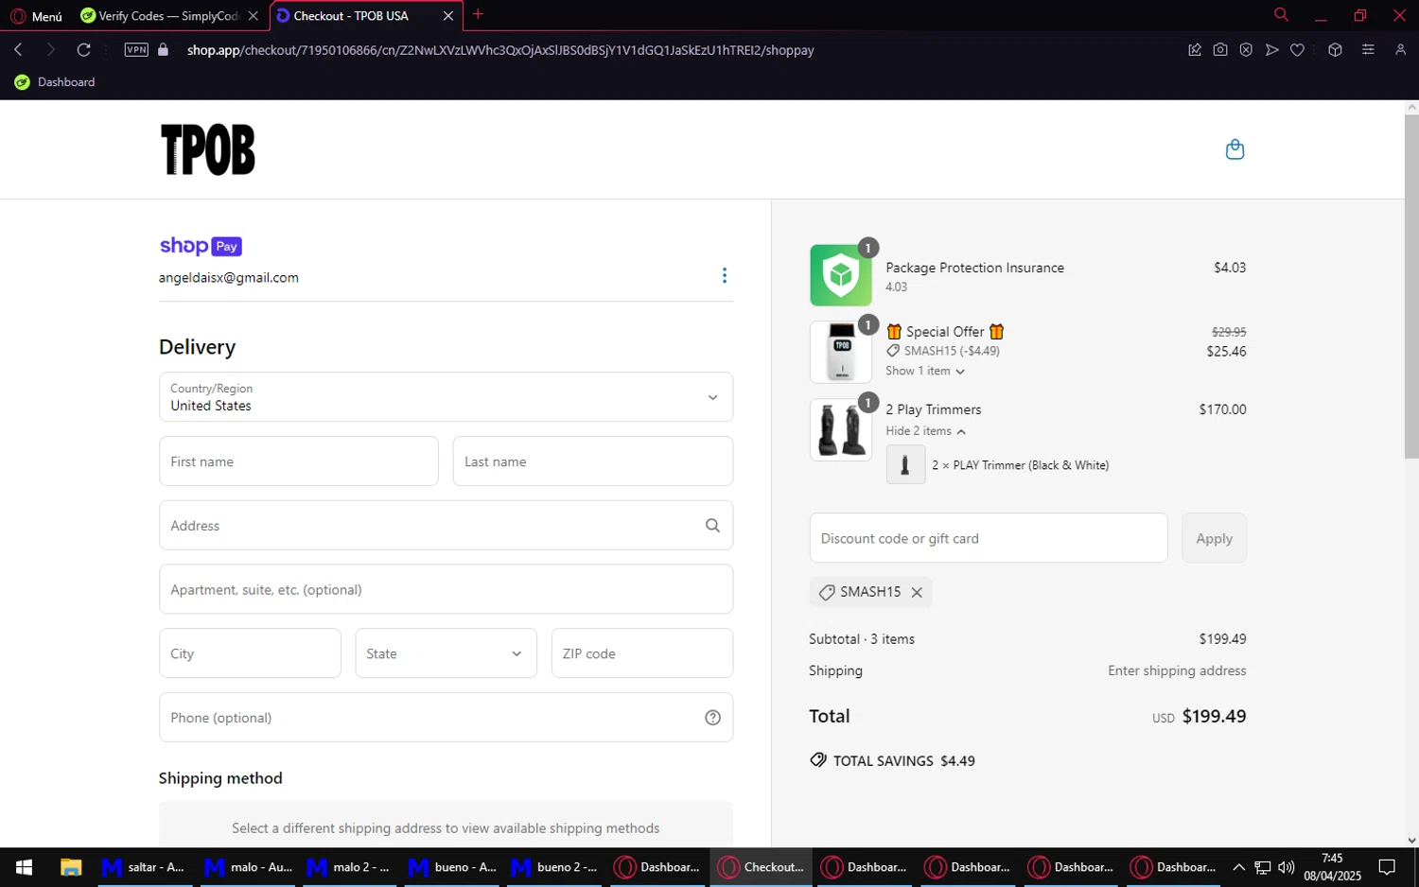Viewport: 1419px width, 887px height.
Task: Open the State dropdown
Action: [x=446, y=653]
